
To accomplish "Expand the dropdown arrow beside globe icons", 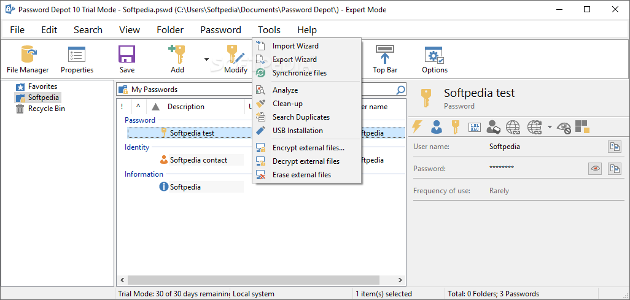I will [550, 128].
